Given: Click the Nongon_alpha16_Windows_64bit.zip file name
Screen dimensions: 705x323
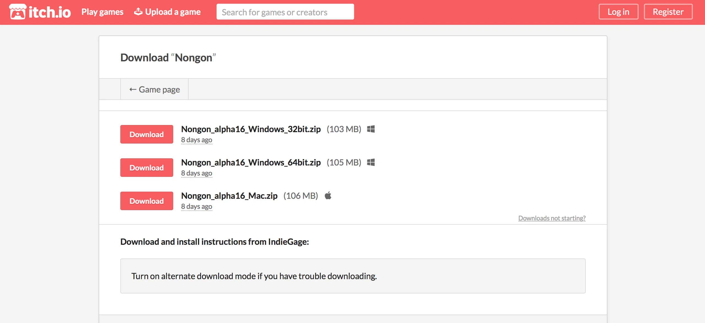Looking at the screenshot, I should click(251, 162).
